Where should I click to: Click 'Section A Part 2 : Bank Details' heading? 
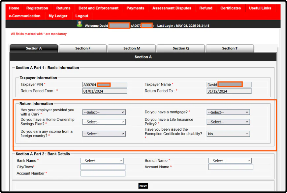pyautogui.click(x=43, y=154)
